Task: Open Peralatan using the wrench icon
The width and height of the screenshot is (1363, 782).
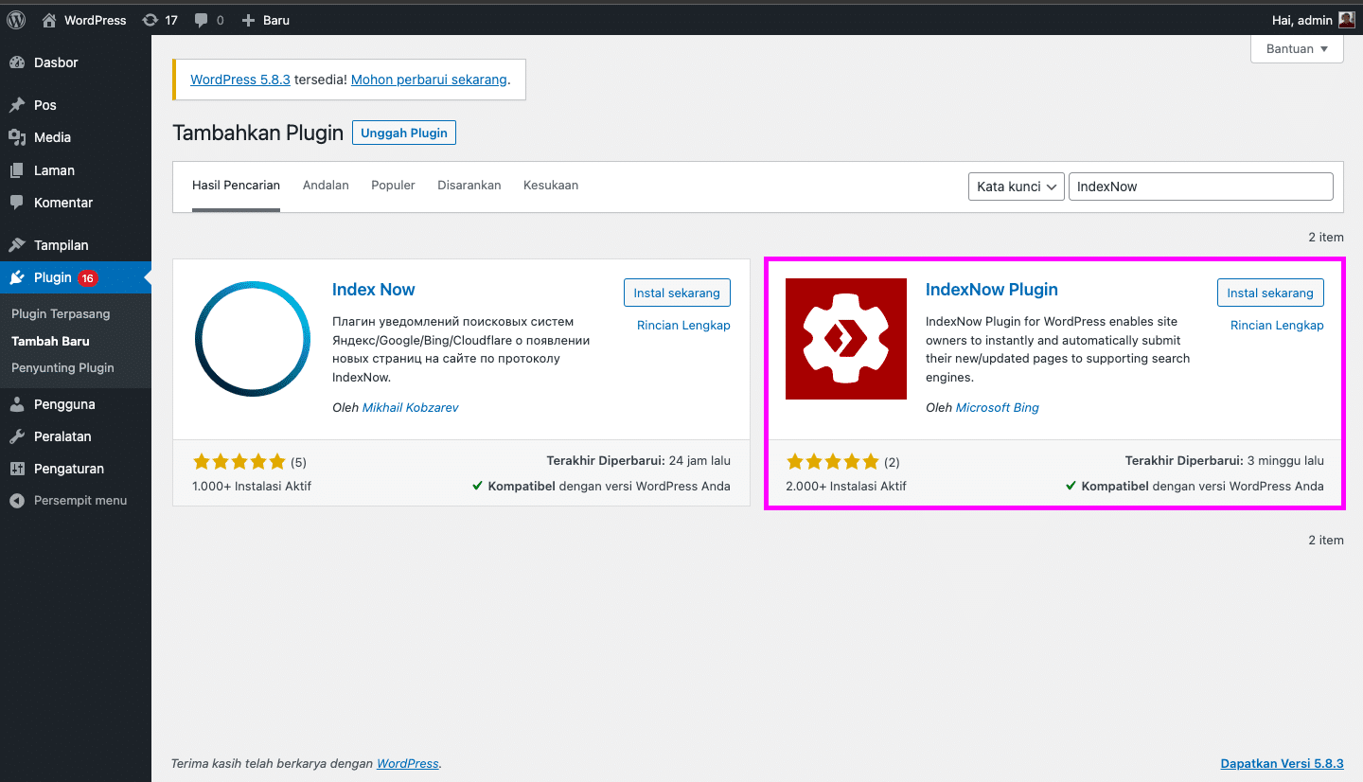Action: tap(17, 436)
